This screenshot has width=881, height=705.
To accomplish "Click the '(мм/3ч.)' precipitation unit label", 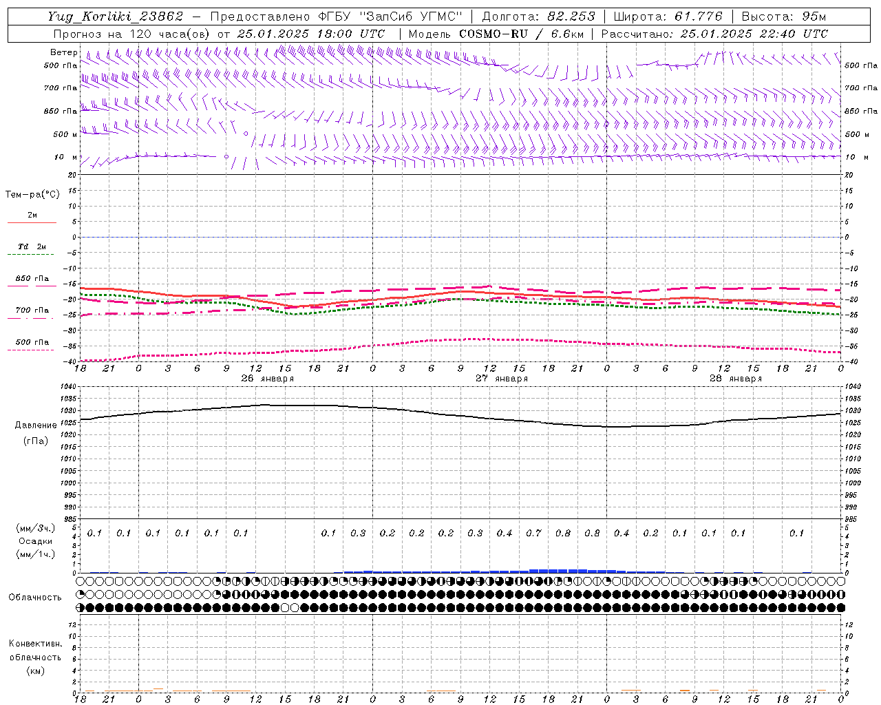I will (35, 528).
